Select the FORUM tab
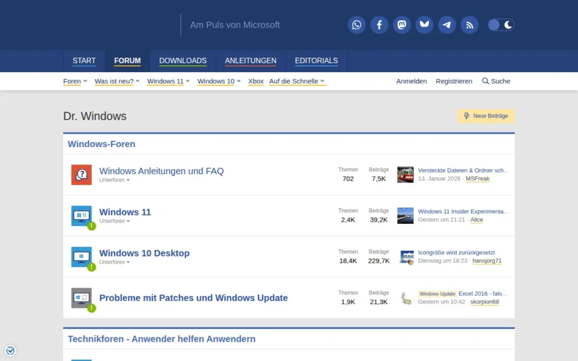 127,61
